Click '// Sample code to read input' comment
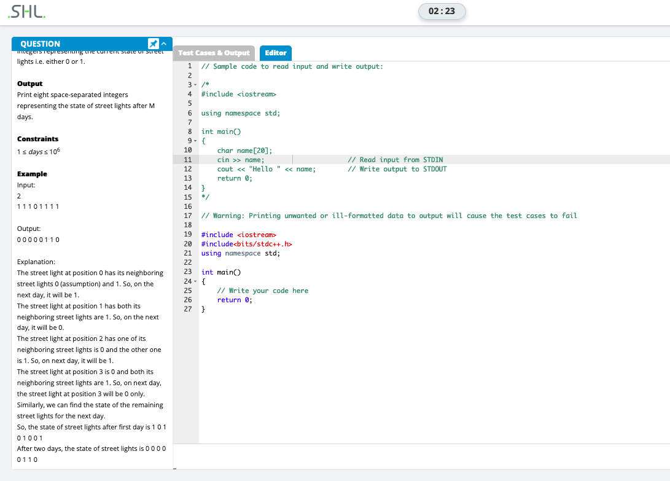Image resolution: width=670 pixels, height=481 pixels. (x=292, y=67)
